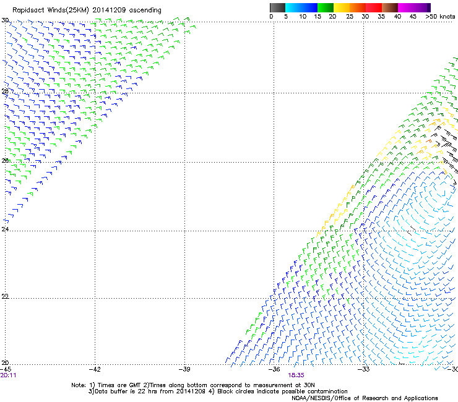The width and height of the screenshot is (458, 402).
Task: Click the '>50 knots' legend label
Action: click(x=440, y=17)
